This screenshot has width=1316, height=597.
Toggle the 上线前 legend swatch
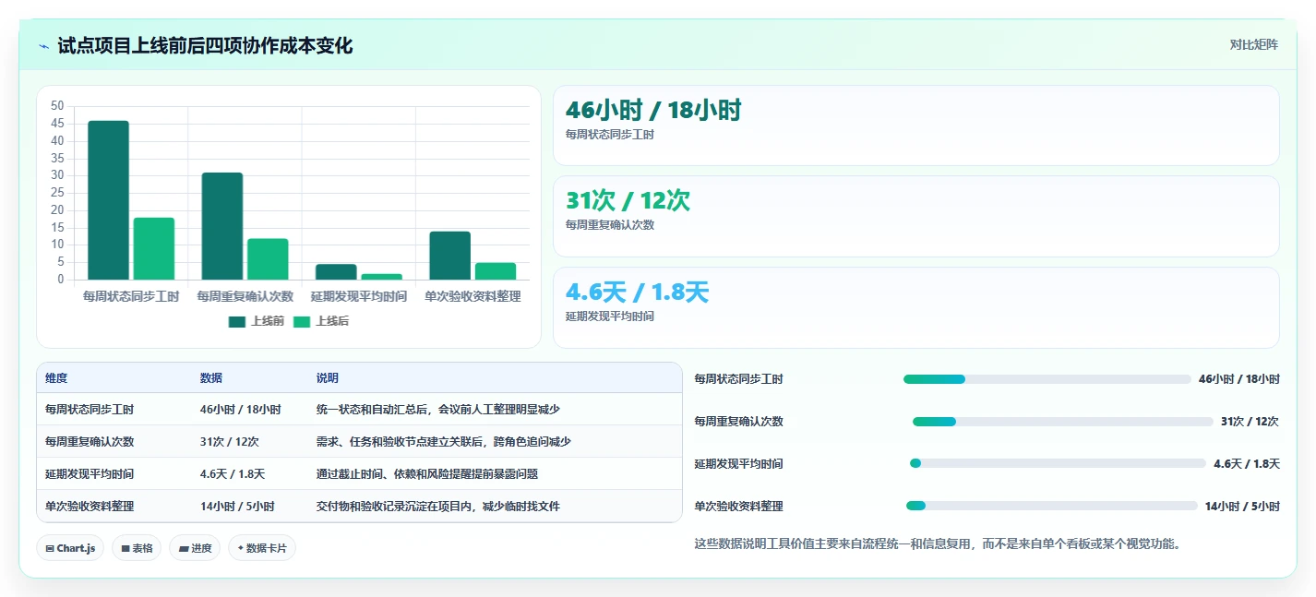click(237, 321)
